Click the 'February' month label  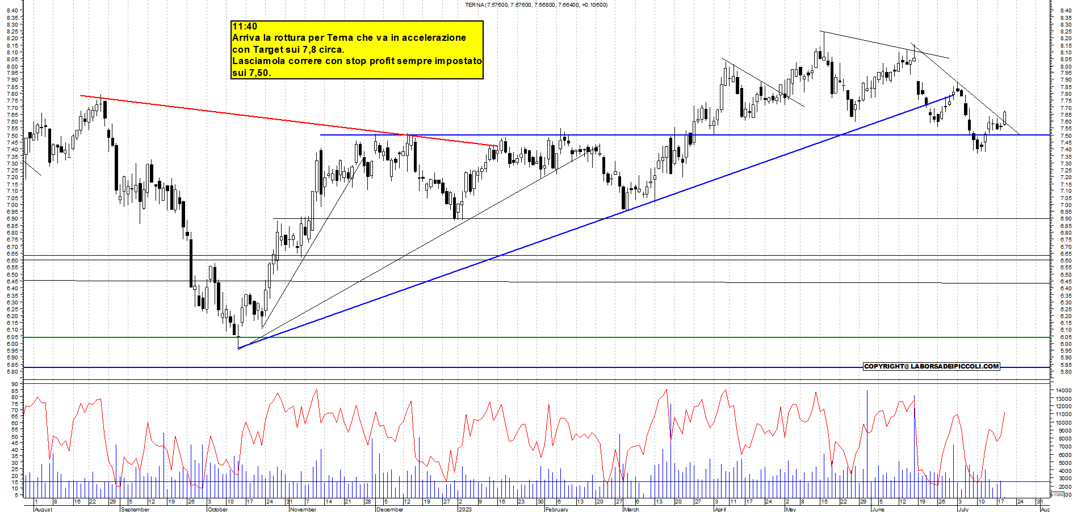(556, 509)
